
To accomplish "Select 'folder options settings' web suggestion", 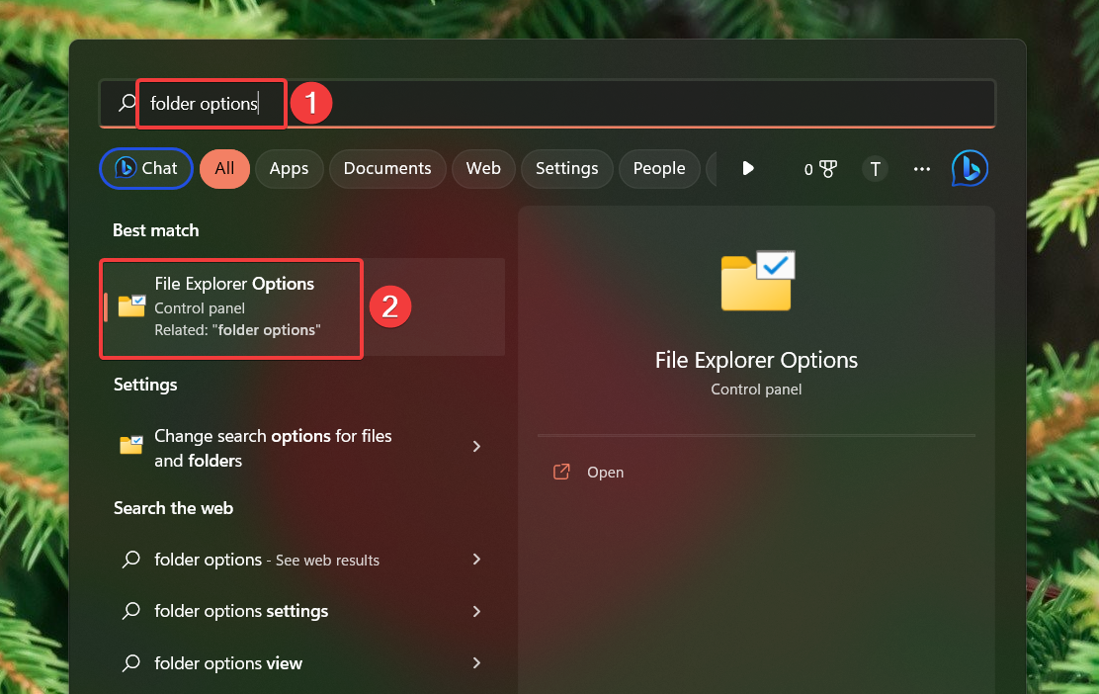I will pyautogui.click(x=302, y=611).
